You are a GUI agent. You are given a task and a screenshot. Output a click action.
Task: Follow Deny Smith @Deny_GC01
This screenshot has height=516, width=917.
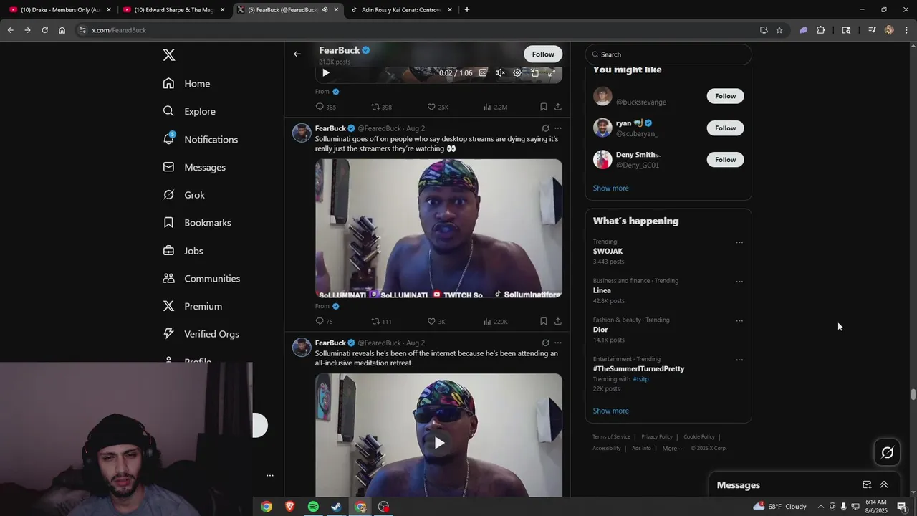point(725,160)
